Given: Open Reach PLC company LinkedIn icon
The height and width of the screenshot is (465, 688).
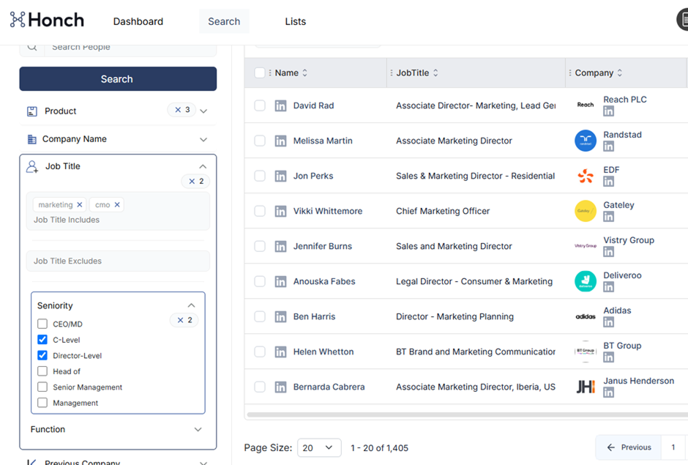Looking at the screenshot, I should pyautogui.click(x=608, y=111).
